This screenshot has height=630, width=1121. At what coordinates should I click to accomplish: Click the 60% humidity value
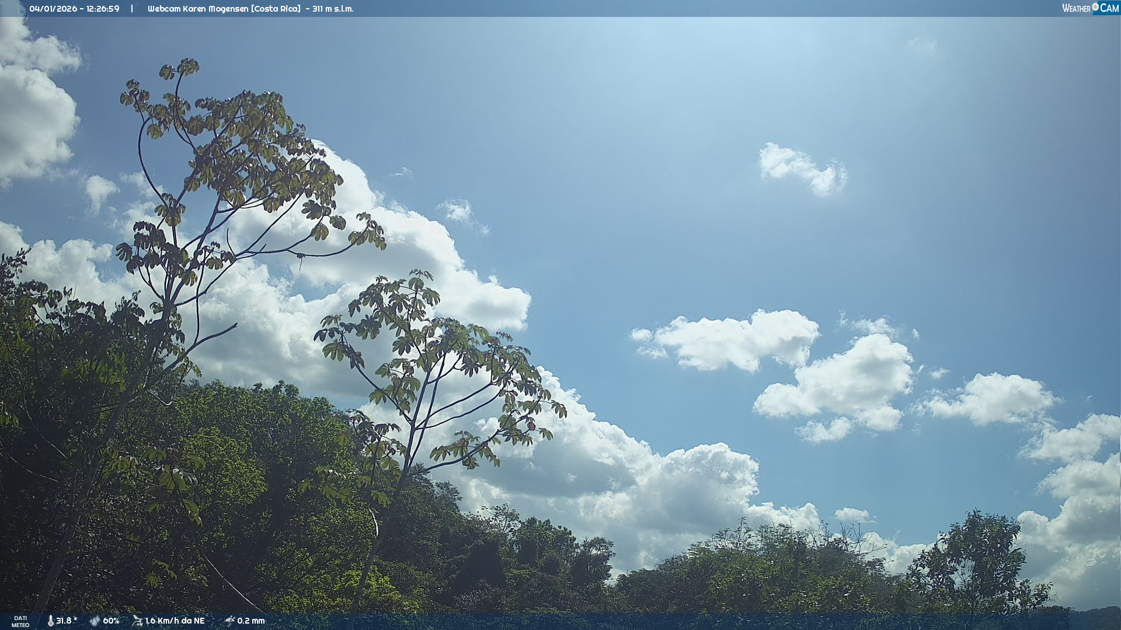pyautogui.click(x=111, y=621)
